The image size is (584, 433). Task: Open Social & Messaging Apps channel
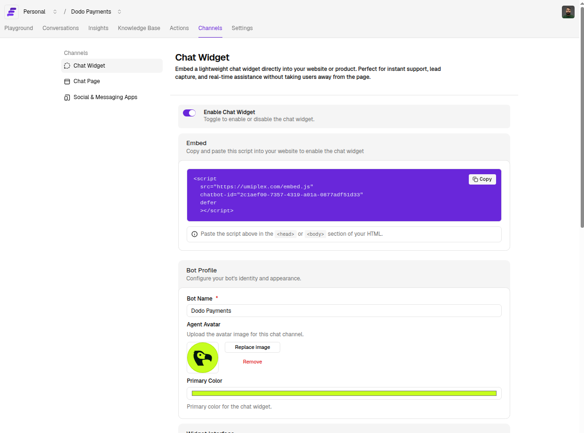(x=112, y=97)
